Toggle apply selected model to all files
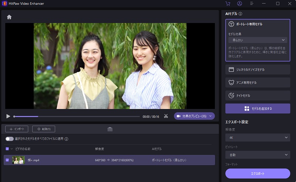The width and height of the screenshot is (296, 182). click(9, 139)
